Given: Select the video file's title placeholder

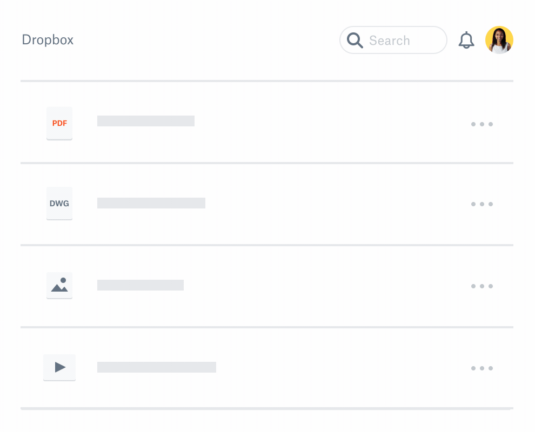Looking at the screenshot, I should [x=156, y=367].
